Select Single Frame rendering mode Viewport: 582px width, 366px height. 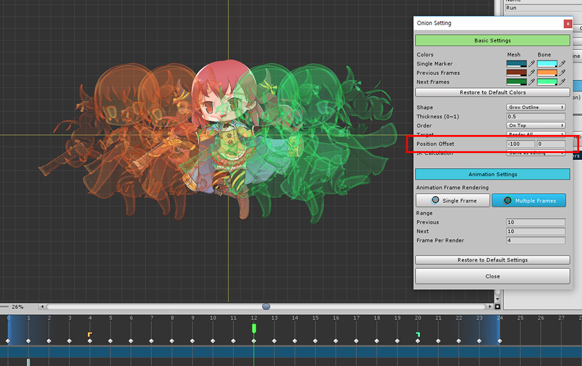tap(453, 200)
